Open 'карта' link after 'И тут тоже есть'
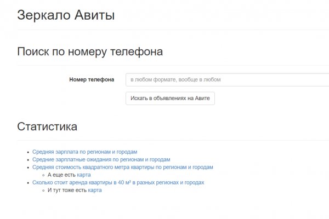Image resolution: width=329 pixels, height=219 pixels. point(95,190)
